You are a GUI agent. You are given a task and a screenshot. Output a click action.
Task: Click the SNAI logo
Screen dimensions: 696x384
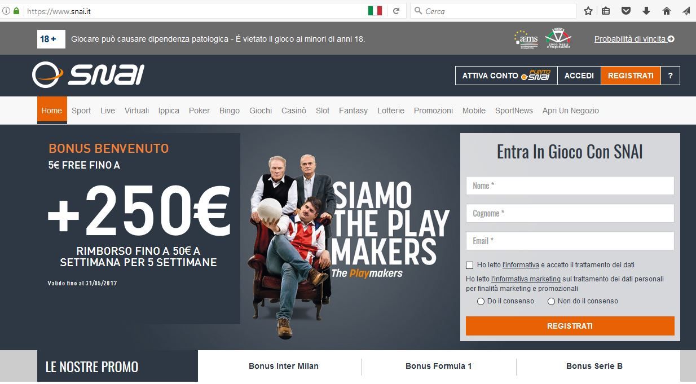coord(89,75)
